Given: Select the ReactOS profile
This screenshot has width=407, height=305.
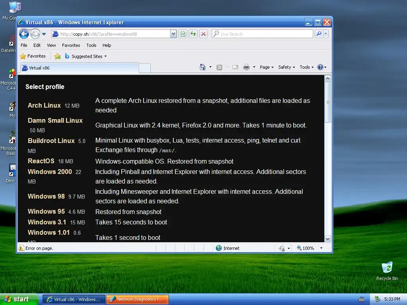Looking at the screenshot, I should tap(41, 161).
